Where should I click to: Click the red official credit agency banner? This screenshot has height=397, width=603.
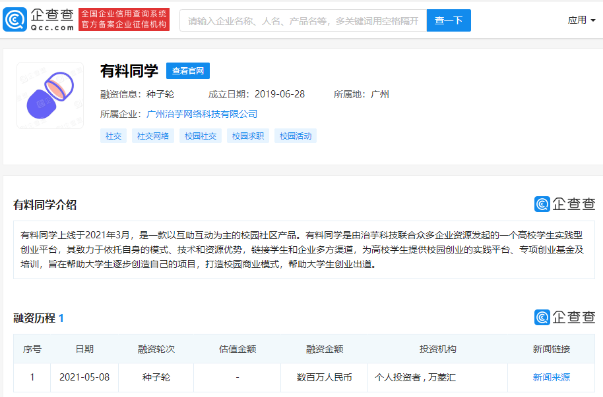click(x=124, y=19)
